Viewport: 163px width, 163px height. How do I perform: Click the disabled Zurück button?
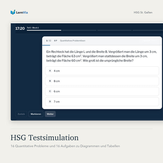[x=21, y=114]
